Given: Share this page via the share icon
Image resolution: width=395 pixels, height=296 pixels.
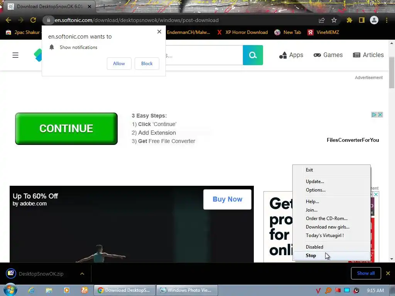Looking at the screenshot, I should click(322, 20).
